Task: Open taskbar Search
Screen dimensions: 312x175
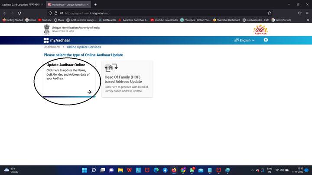Action: 94,170
